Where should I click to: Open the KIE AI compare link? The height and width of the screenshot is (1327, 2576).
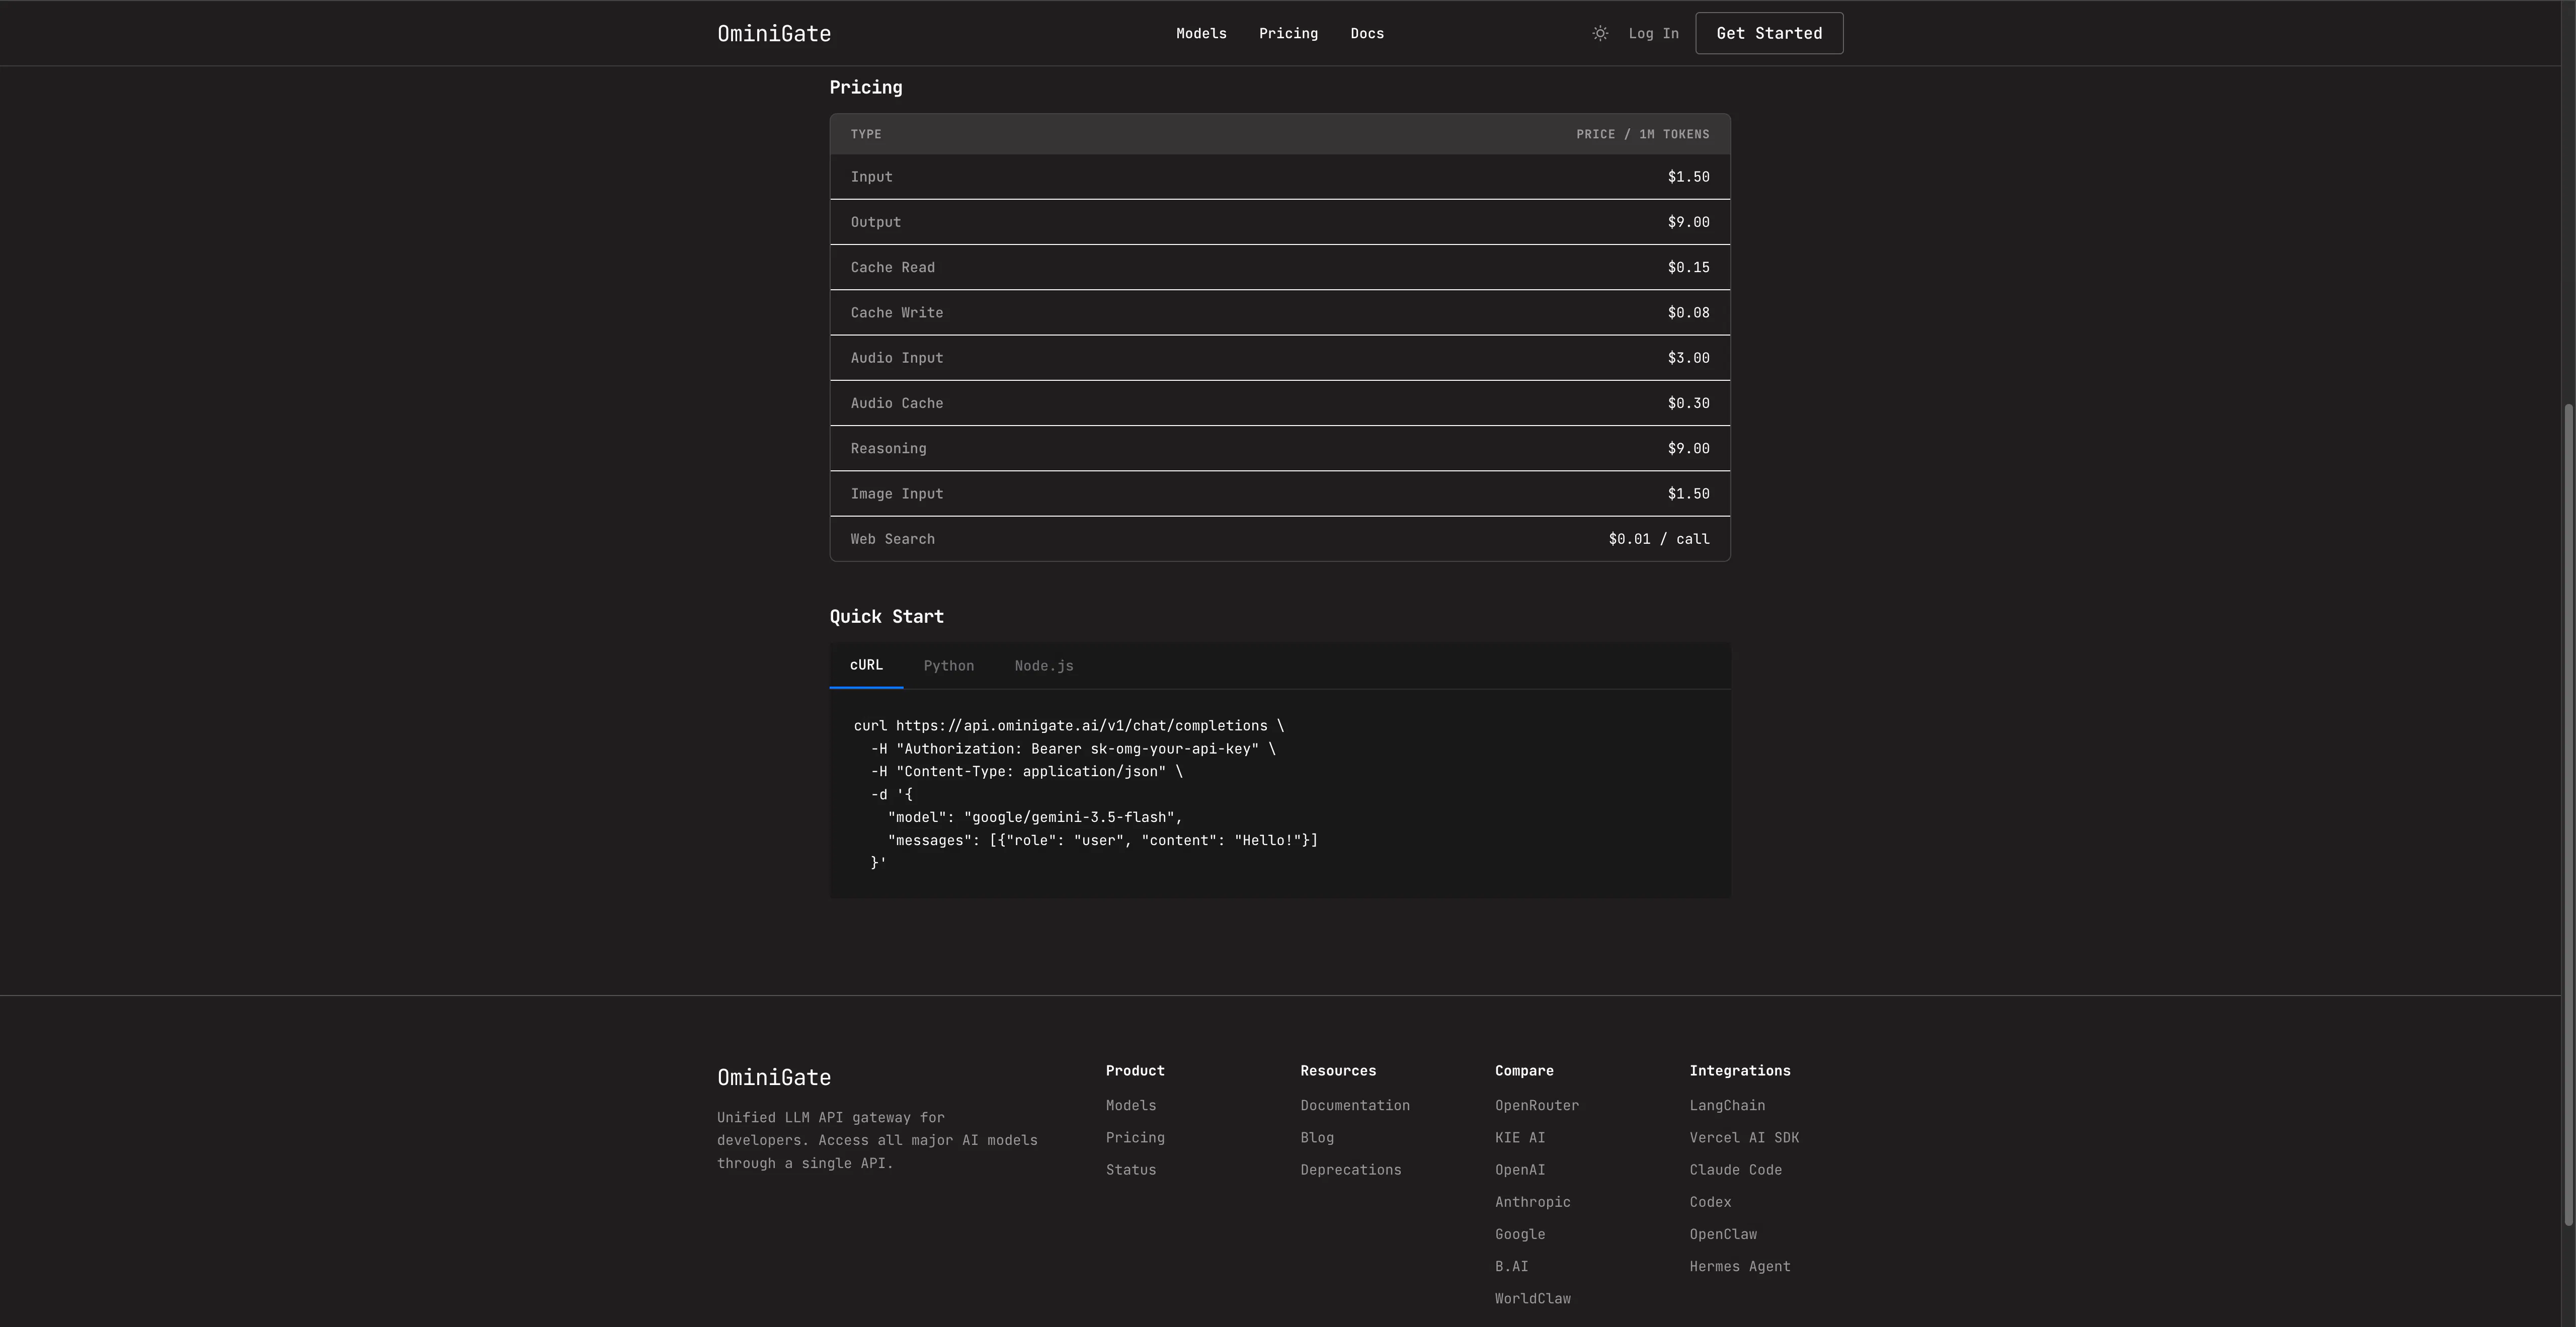[x=1520, y=1137]
